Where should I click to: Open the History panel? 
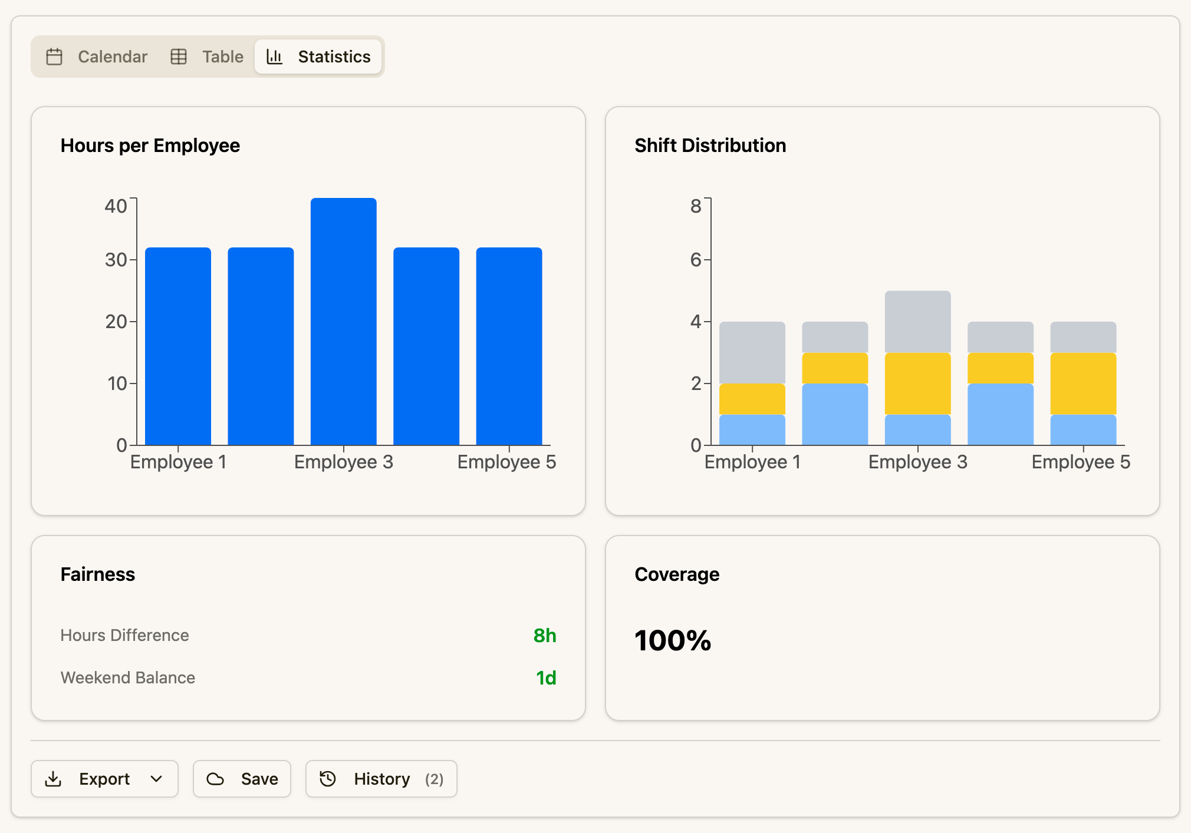coord(381,779)
